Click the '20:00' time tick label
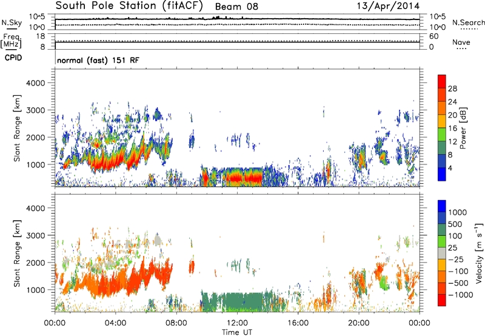 pos(359,323)
